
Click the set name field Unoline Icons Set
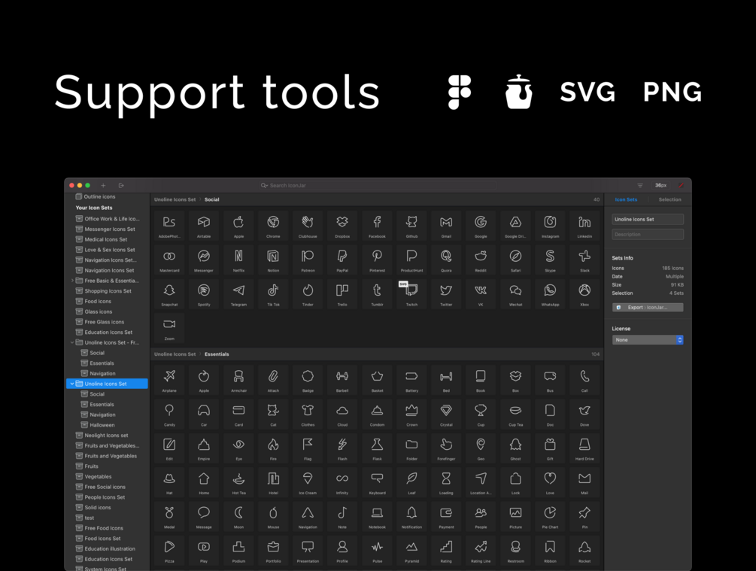pyautogui.click(x=648, y=220)
